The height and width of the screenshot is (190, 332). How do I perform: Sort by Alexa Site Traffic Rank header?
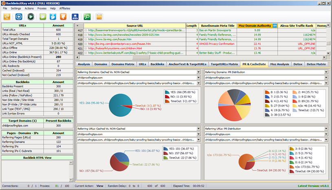[297, 26]
